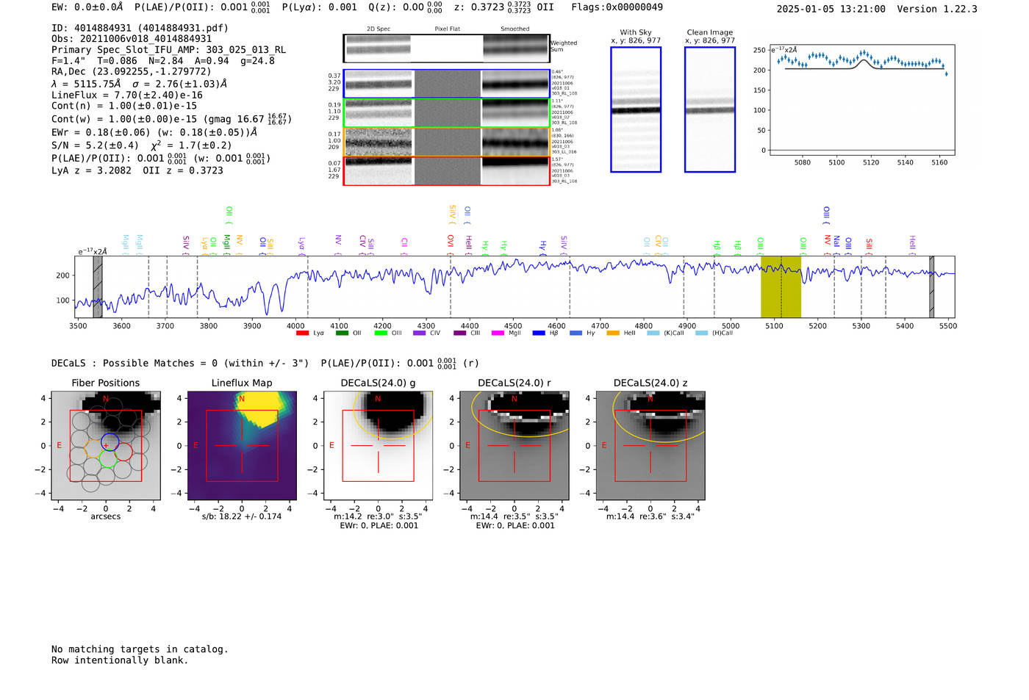Click 'No matching targets in catalog.' text
The image size is (1029, 700).
[140, 649]
